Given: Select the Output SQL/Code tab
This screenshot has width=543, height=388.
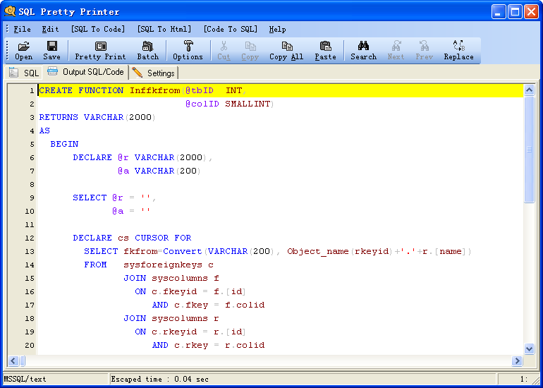Looking at the screenshot, I should pos(85,72).
